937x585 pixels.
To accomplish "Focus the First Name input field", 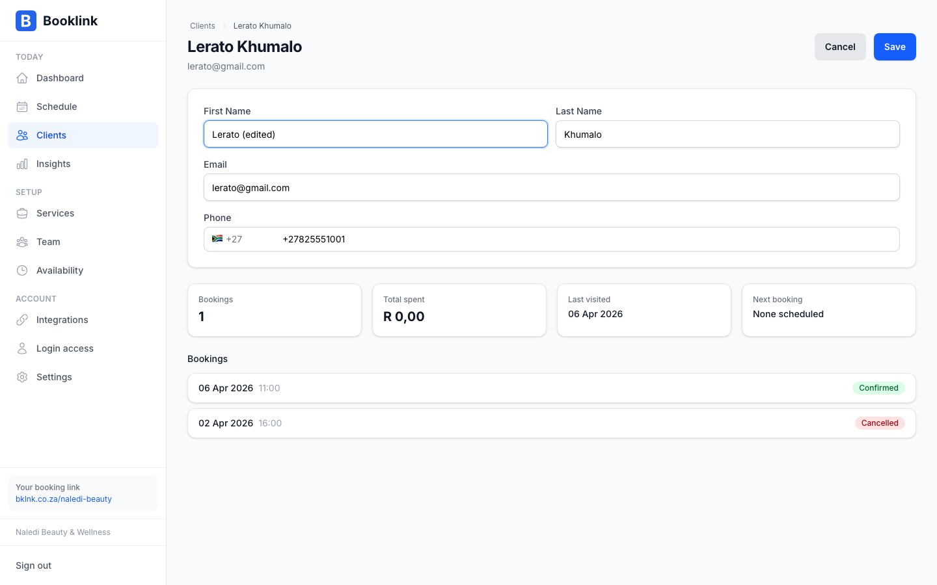I will coord(375,134).
